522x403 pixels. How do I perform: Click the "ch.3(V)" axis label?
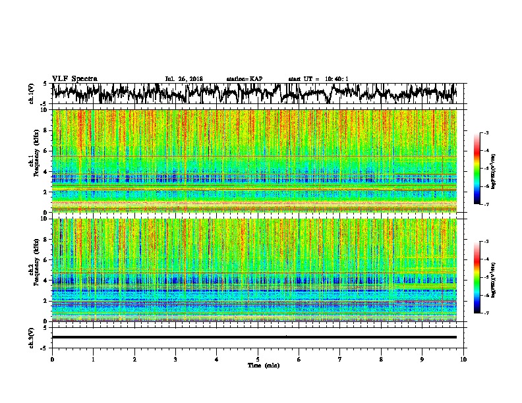tap(32, 338)
